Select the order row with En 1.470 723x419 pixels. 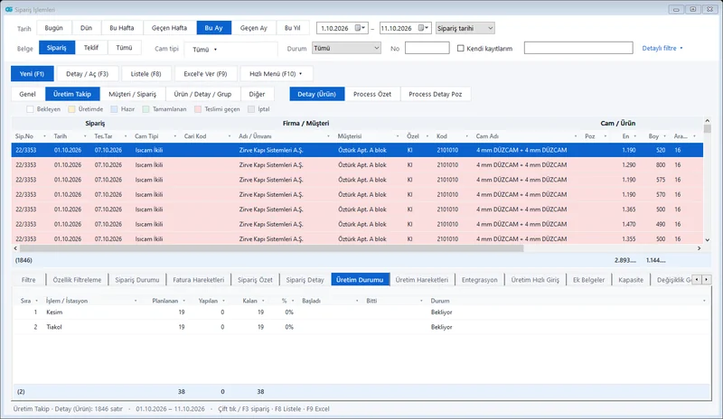[x=357, y=224]
